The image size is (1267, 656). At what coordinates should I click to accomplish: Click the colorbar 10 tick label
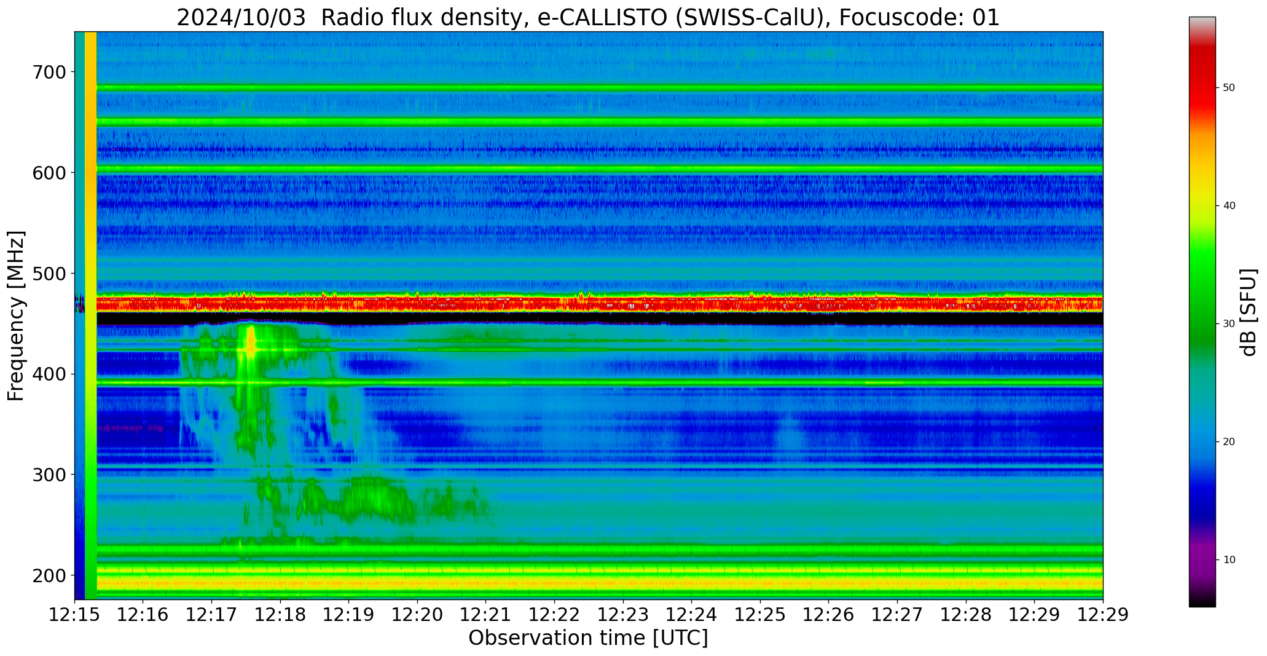tap(1229, 560)
